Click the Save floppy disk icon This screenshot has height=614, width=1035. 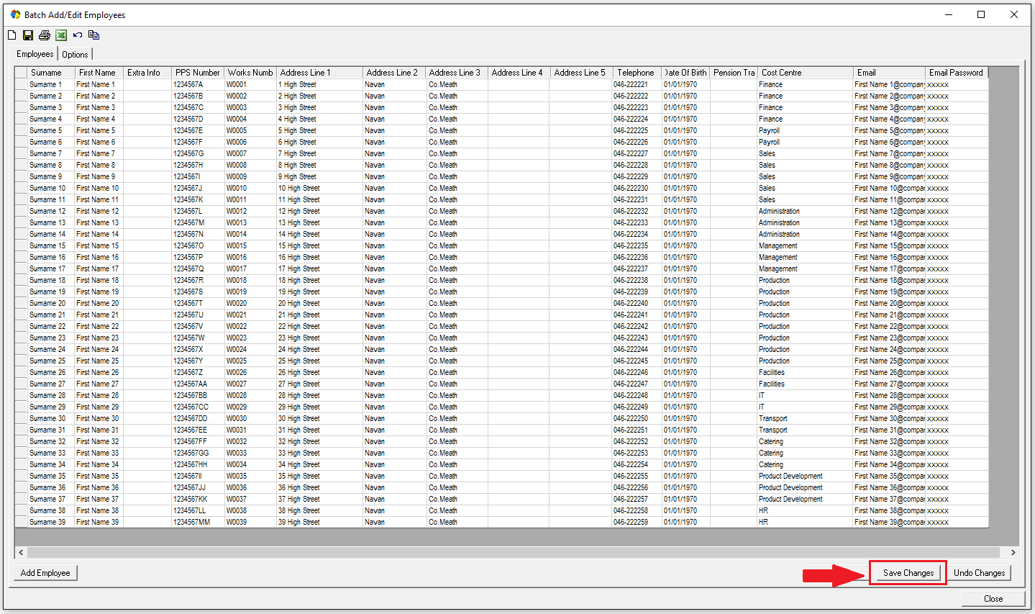click(28, 35)
